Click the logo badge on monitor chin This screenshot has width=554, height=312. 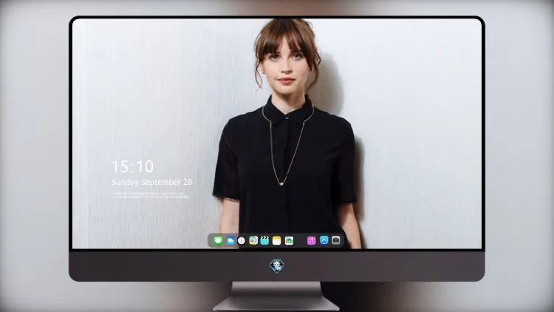coord(277,266)
